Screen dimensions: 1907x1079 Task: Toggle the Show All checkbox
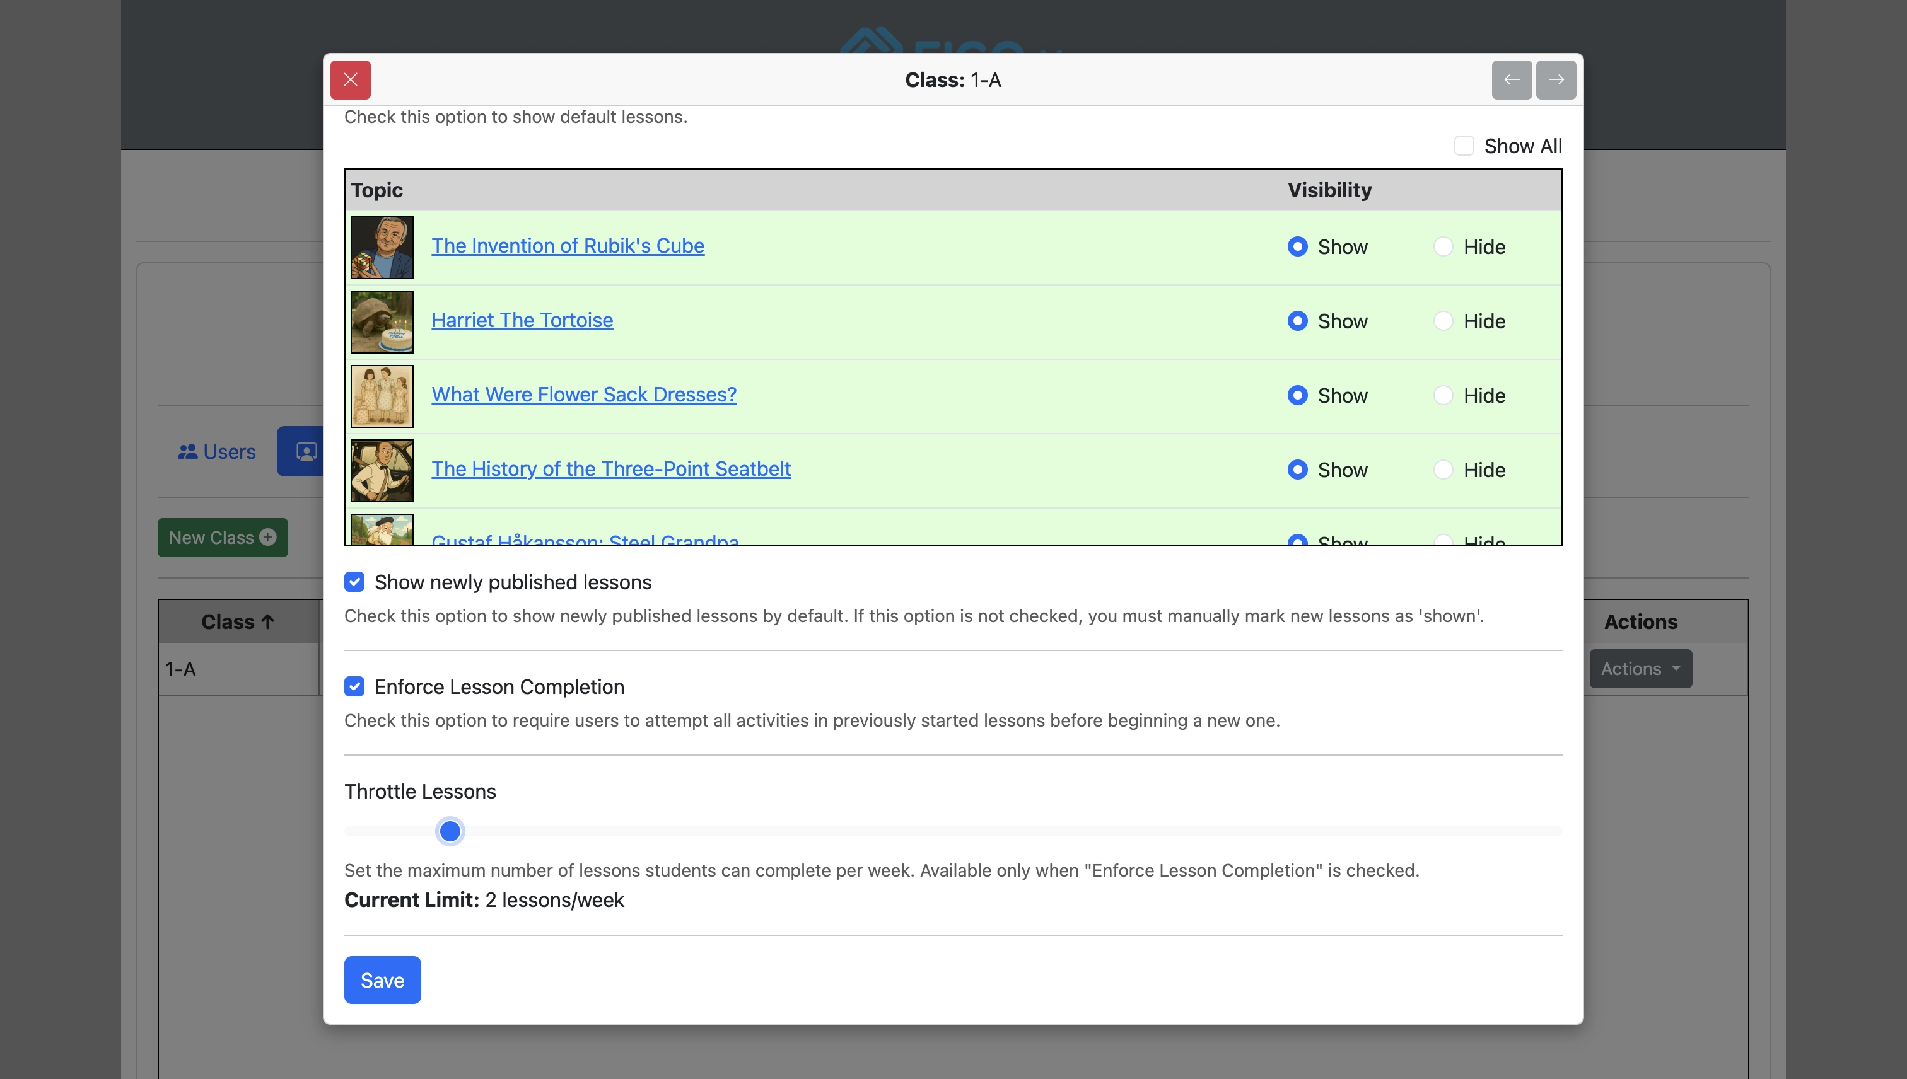(x=1464, y=145)
